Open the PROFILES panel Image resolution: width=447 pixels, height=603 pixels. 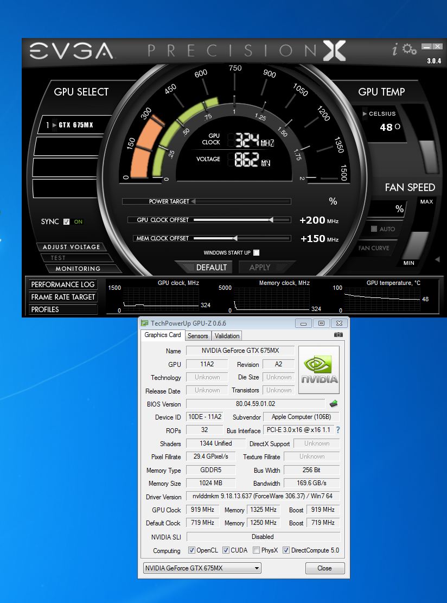pyautogui.click(x=62, y=309)
